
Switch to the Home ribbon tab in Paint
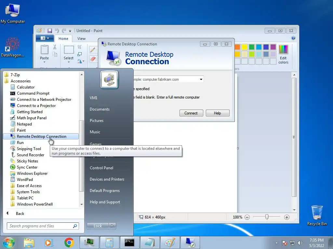(x=63, y=39)
